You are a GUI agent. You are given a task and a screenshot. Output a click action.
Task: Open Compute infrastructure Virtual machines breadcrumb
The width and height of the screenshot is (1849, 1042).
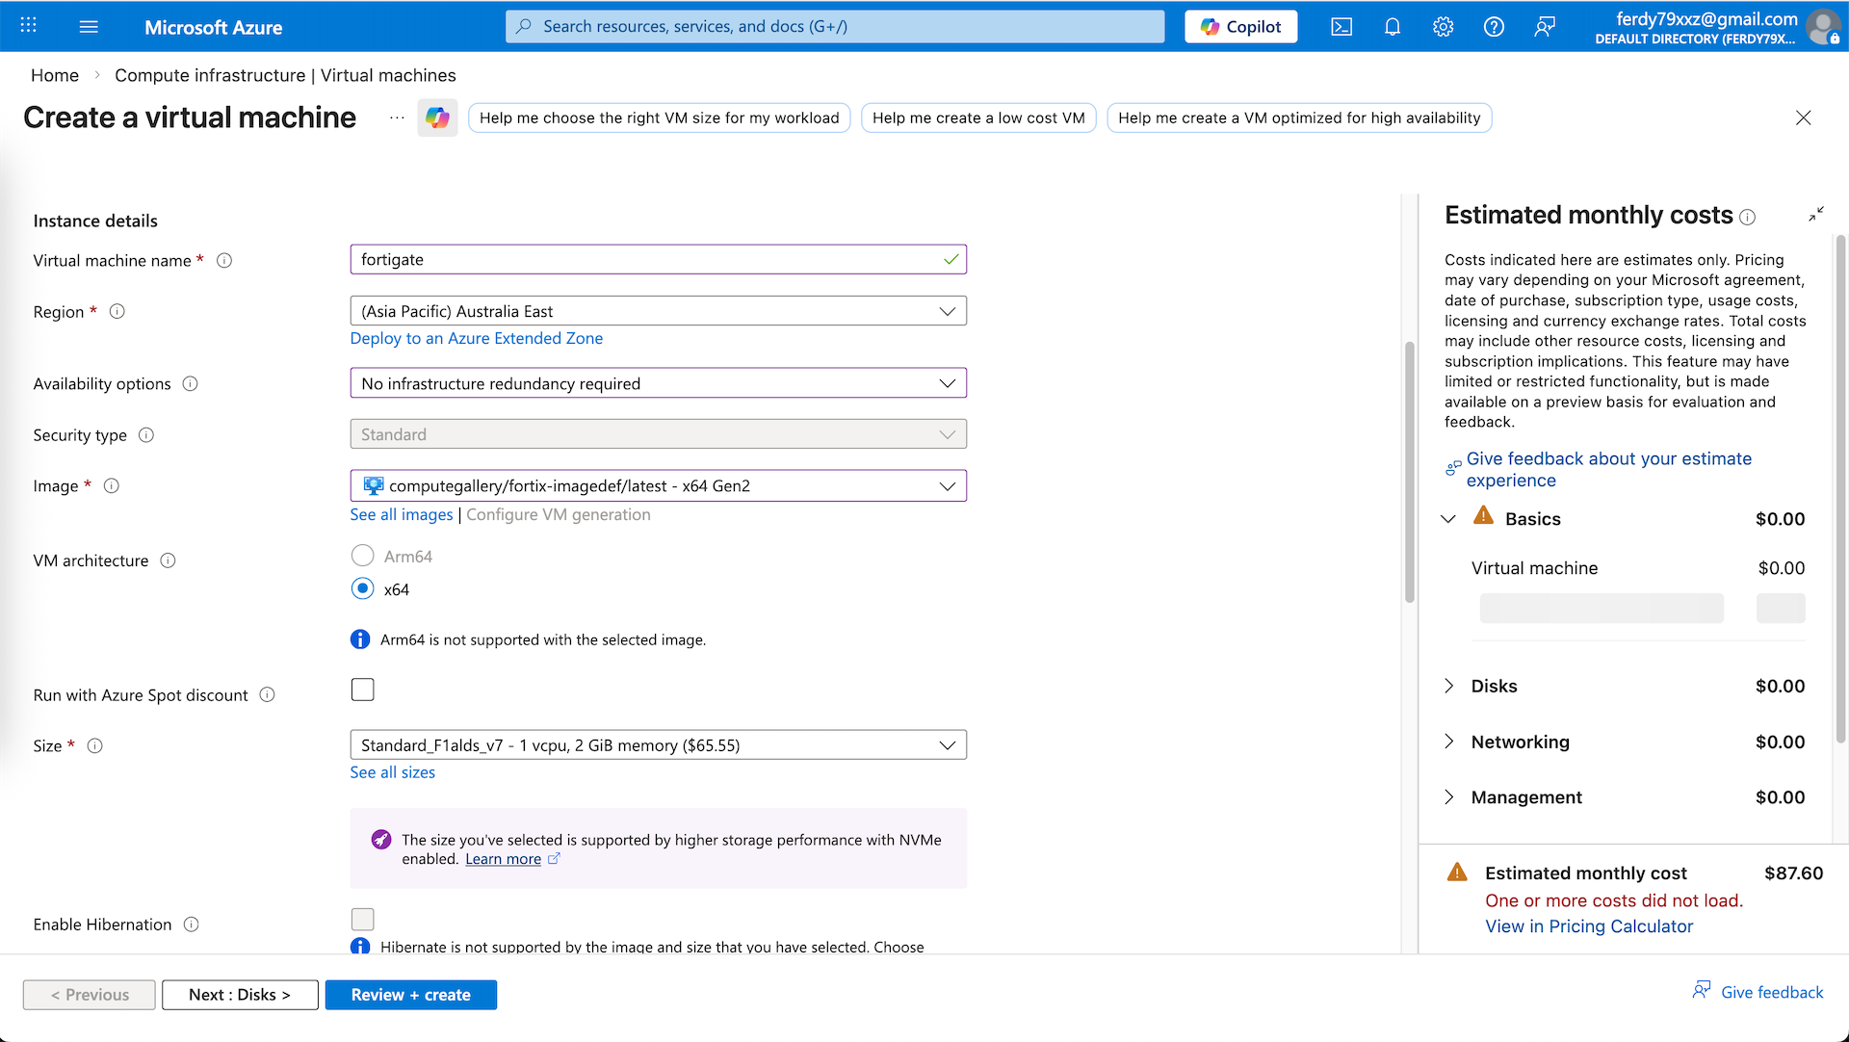[x=285, y=75]
